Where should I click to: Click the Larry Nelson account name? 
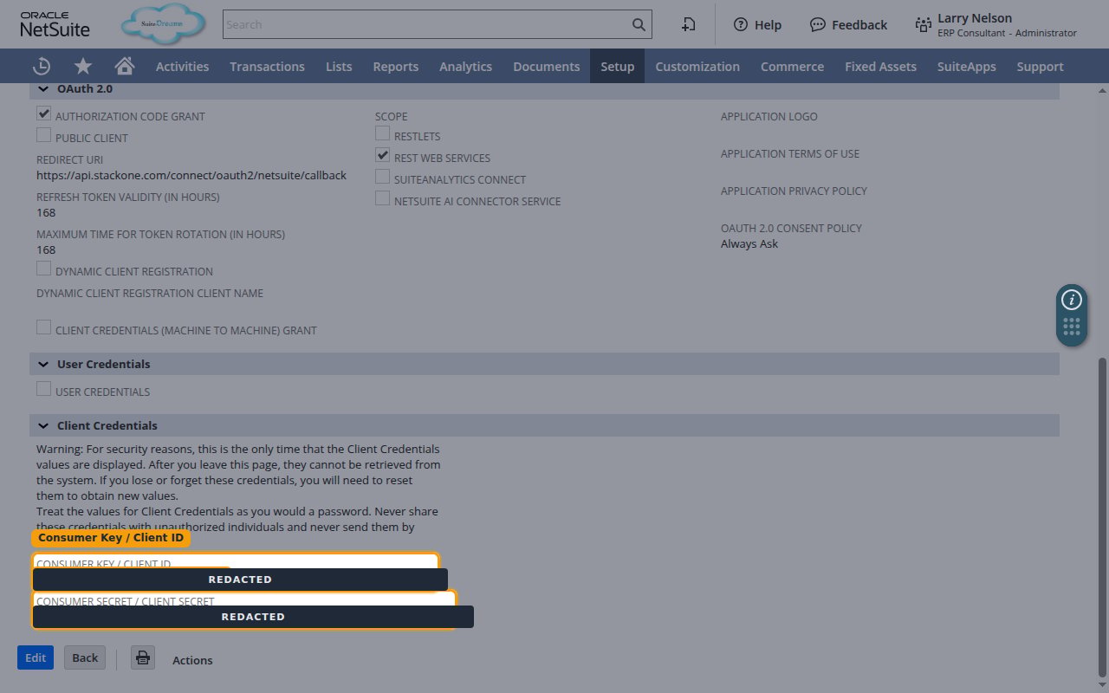click(x=975, y=18)
